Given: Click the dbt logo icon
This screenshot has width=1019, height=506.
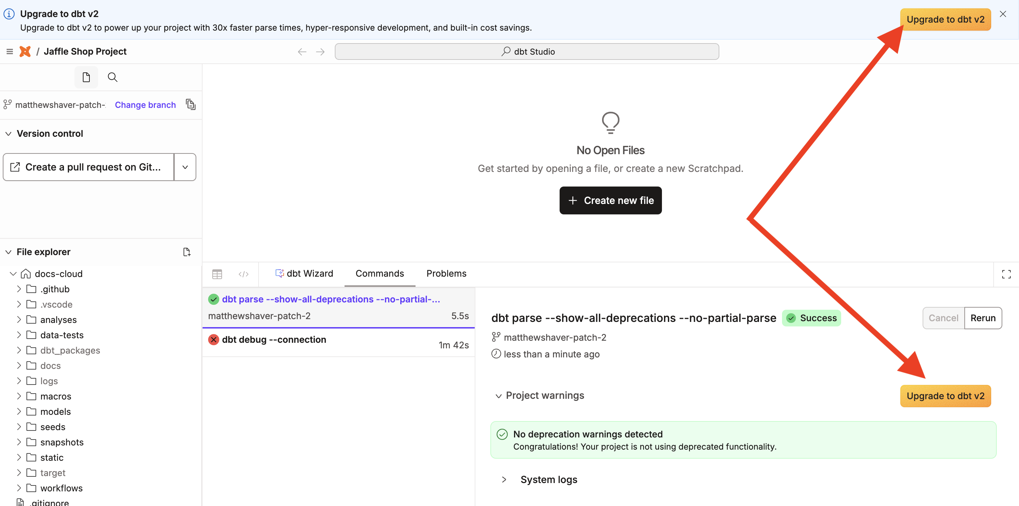Looking at the screenshot, I should pos(25,52).
